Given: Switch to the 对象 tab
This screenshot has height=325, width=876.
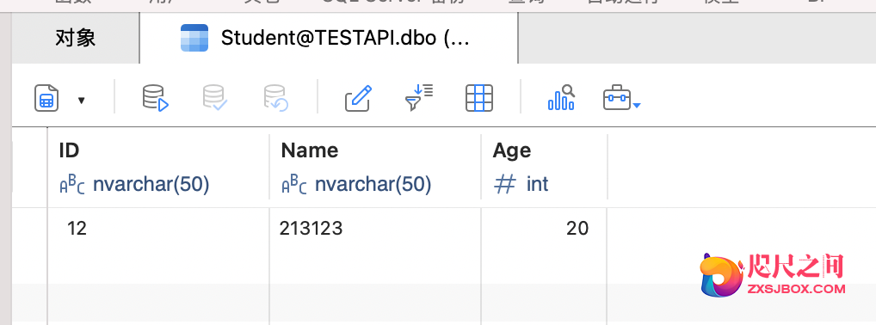Looking at the screenshot, I should (x=76, y=39).
